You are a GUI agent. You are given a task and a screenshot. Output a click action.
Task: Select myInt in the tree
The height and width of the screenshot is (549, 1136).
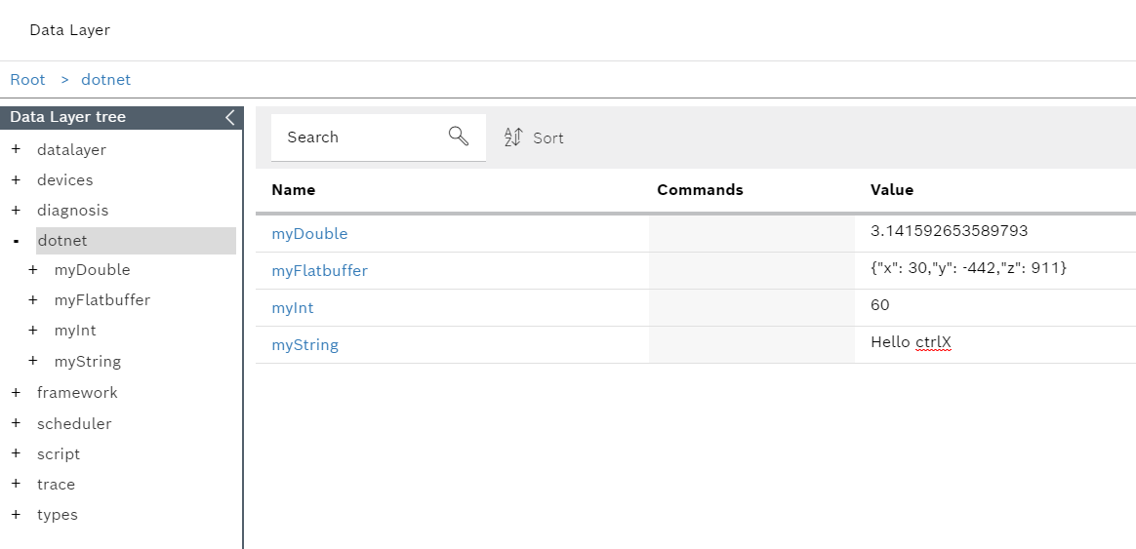[x=75, y=331]
